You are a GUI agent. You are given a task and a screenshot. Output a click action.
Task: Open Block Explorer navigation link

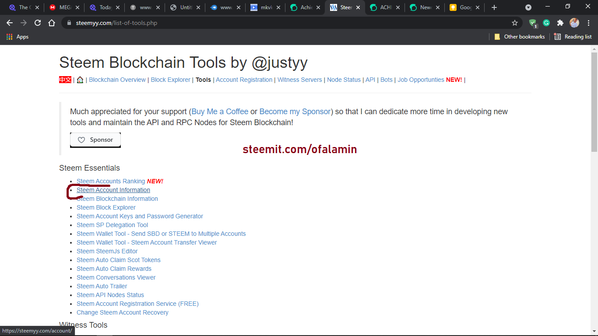pos(171,80)
